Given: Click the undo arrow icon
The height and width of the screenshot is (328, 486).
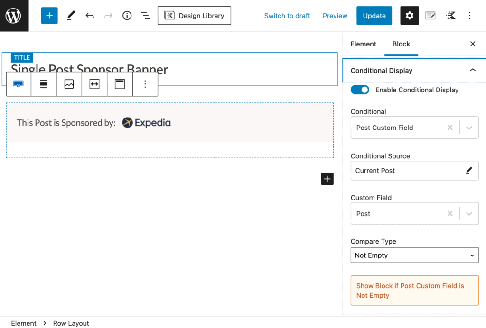Looking at the screenshot, I should click(90, 16).
